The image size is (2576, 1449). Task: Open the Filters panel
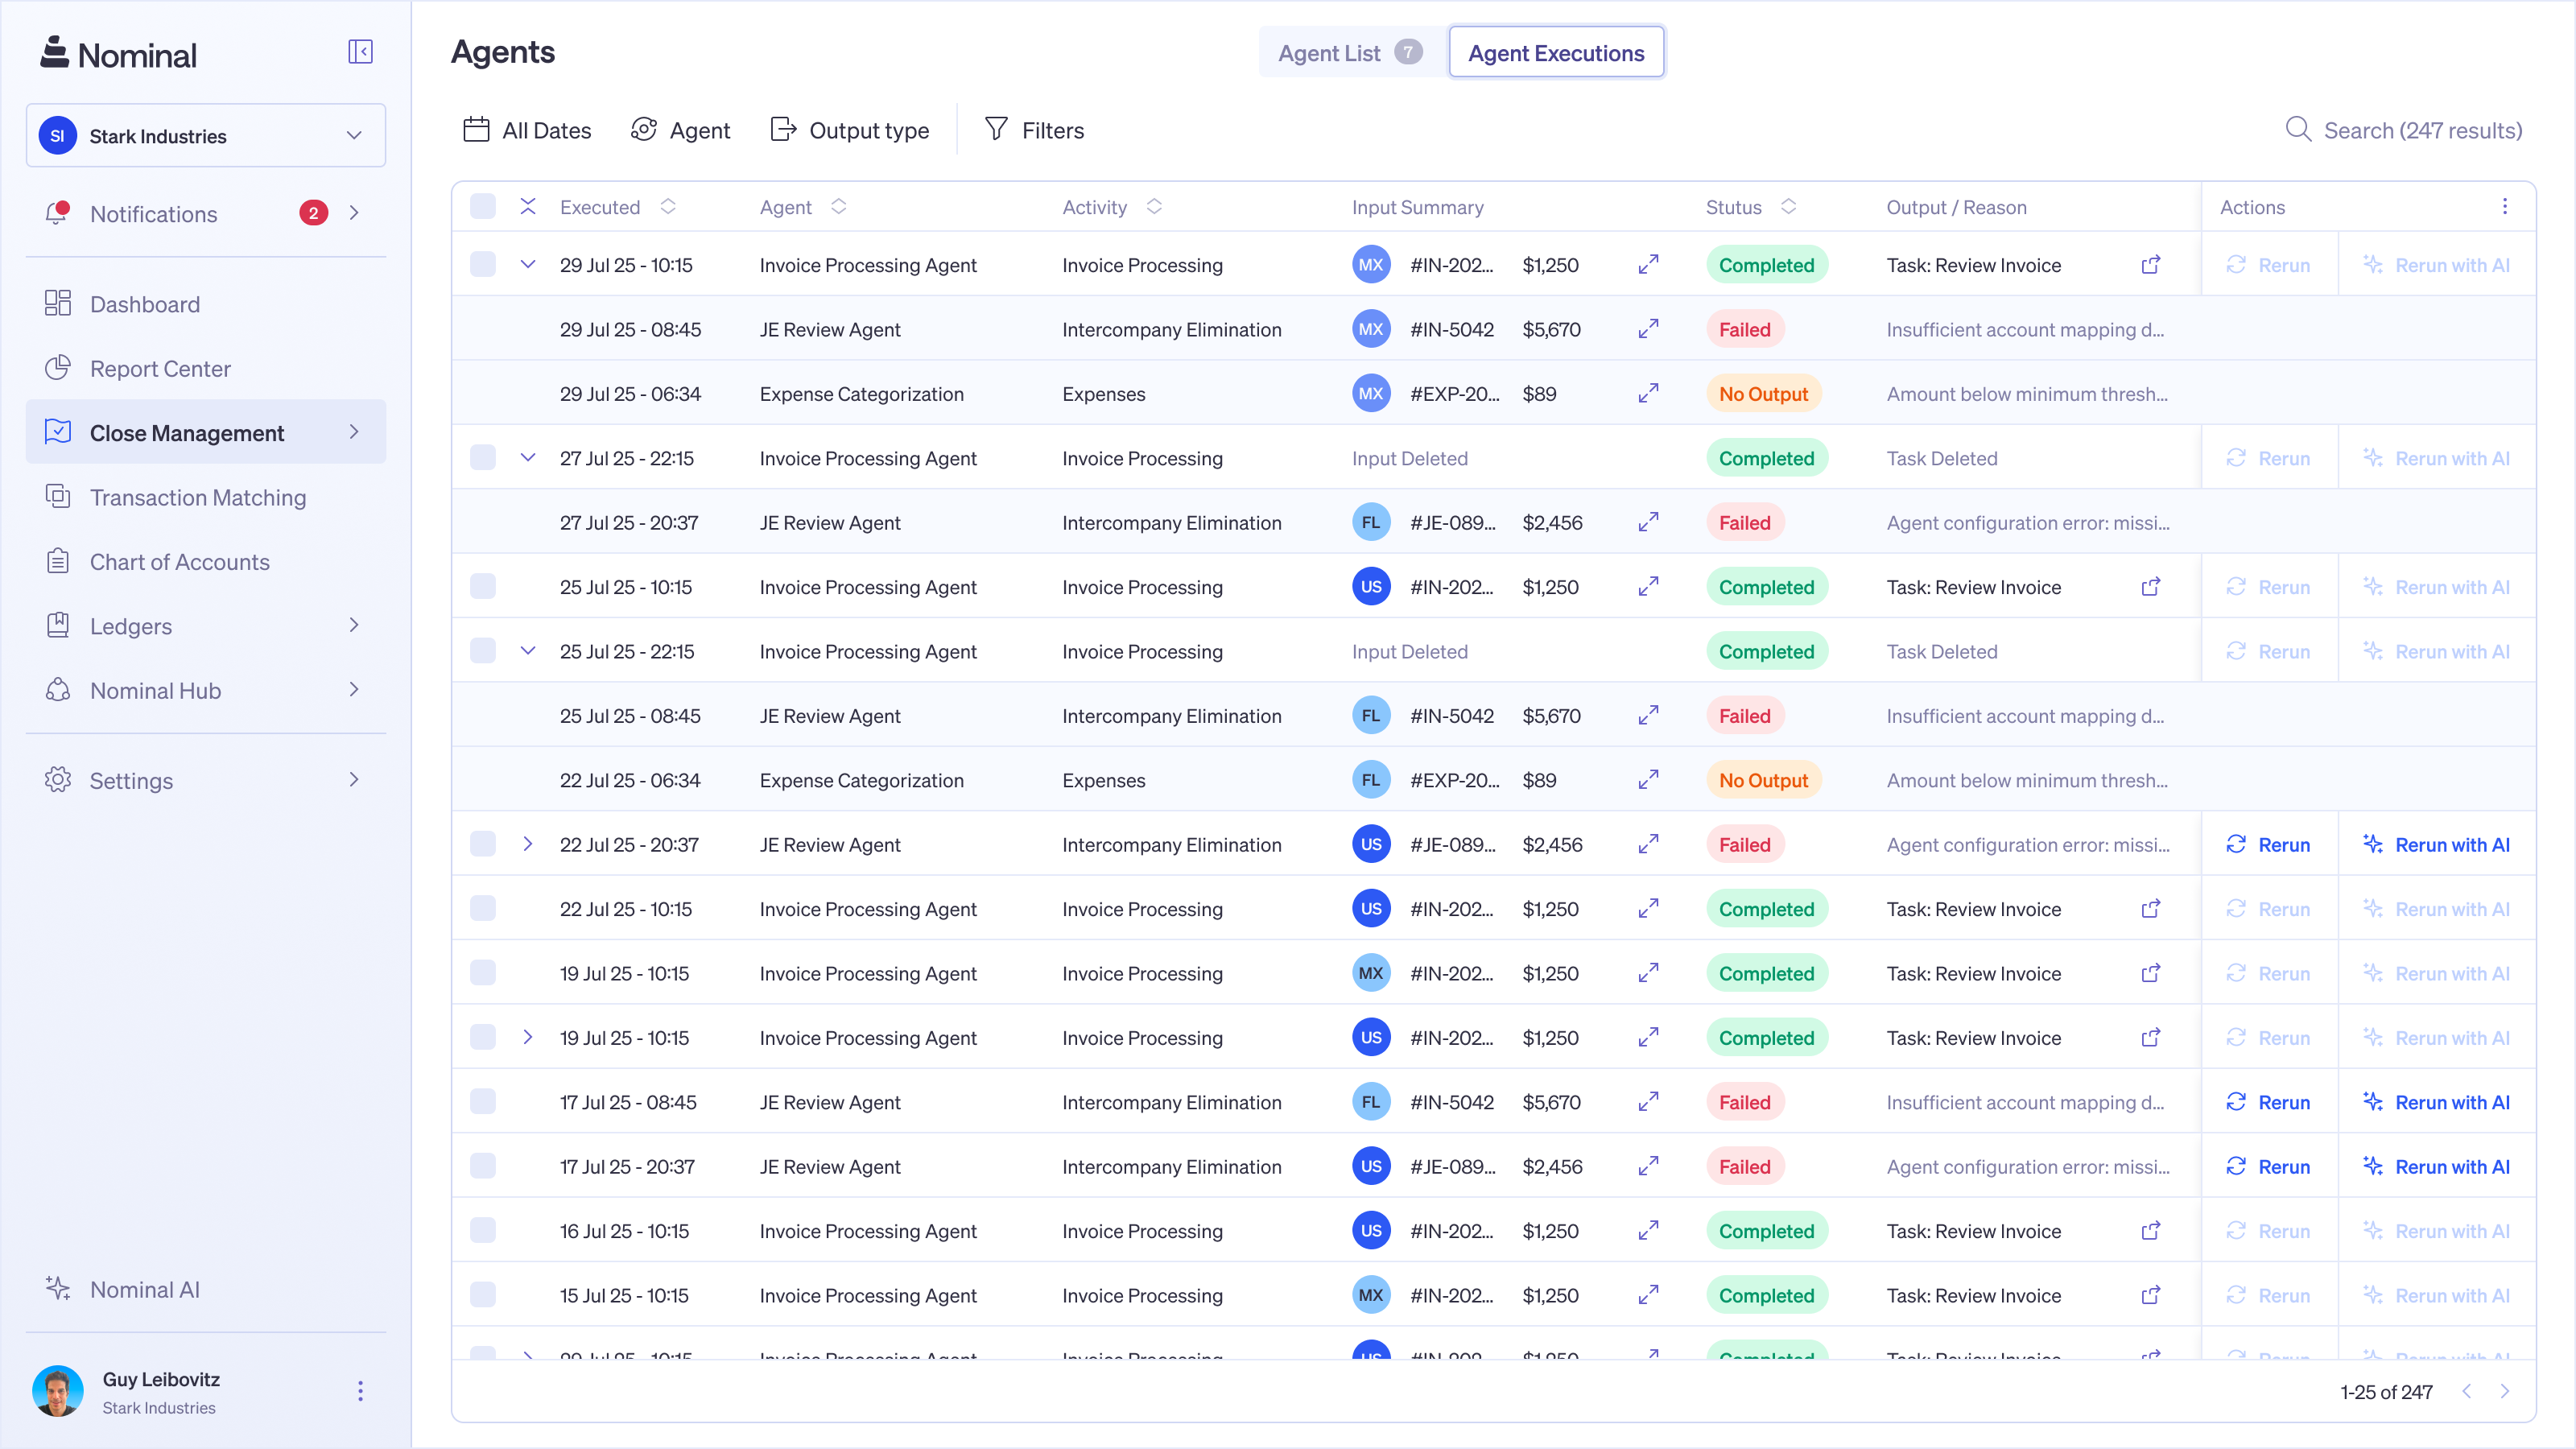[1035, 129]
